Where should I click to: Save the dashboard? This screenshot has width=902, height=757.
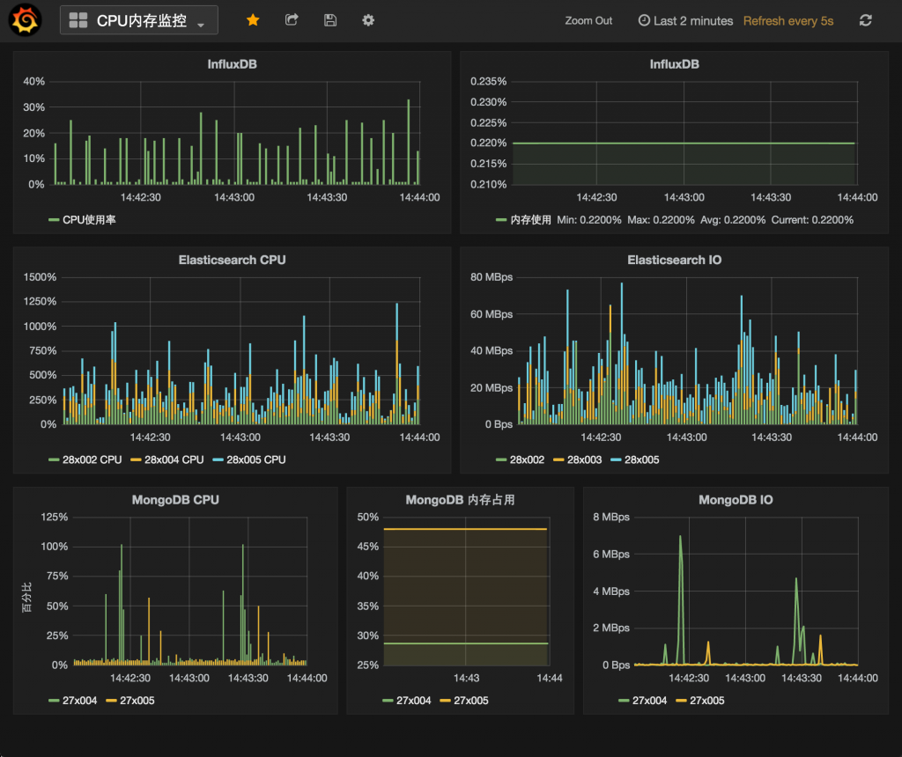tap(330, 19)
